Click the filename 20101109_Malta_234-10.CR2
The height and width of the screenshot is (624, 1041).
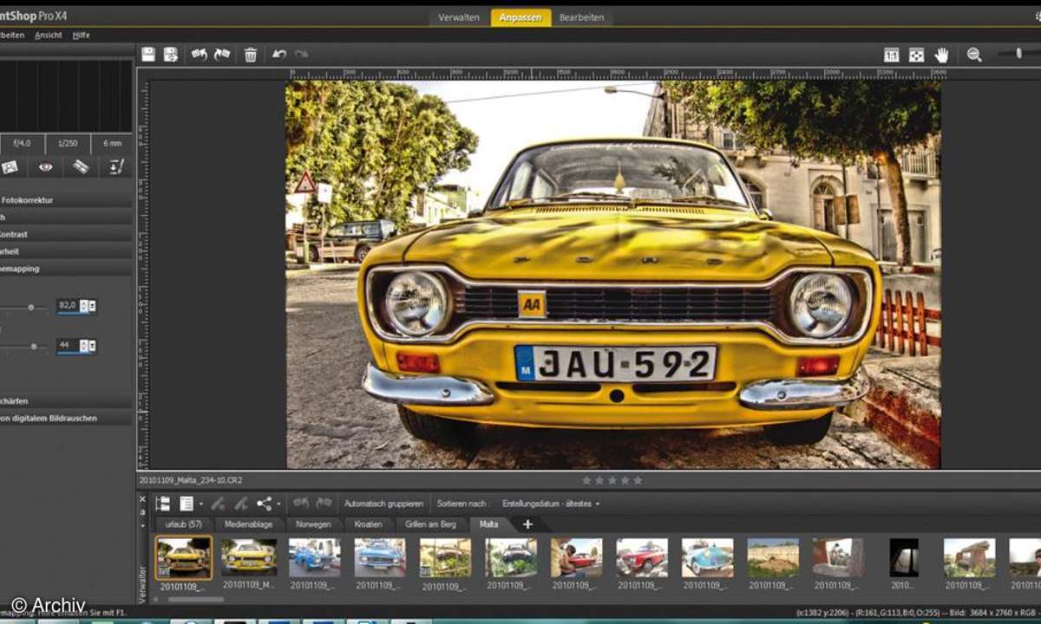coord(193,480)
